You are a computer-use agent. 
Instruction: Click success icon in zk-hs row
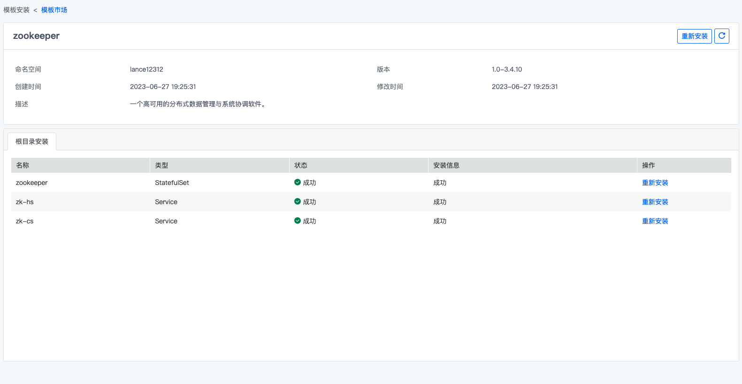point(298,201)
